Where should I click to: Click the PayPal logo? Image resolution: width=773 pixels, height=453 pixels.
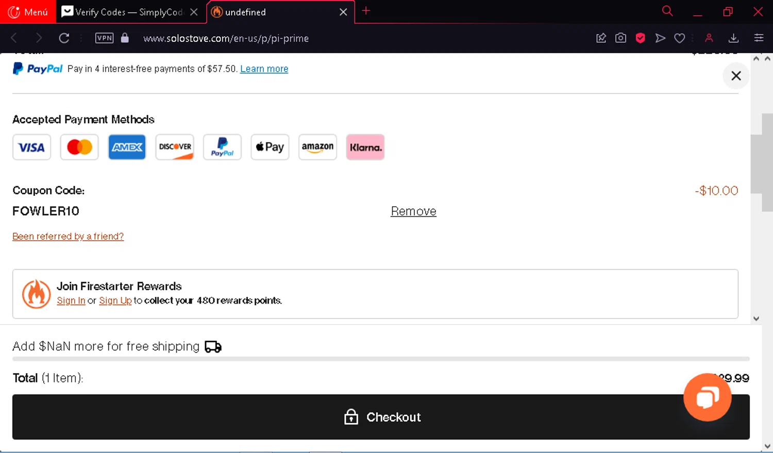pyautogui.click(x=38, y=69)
